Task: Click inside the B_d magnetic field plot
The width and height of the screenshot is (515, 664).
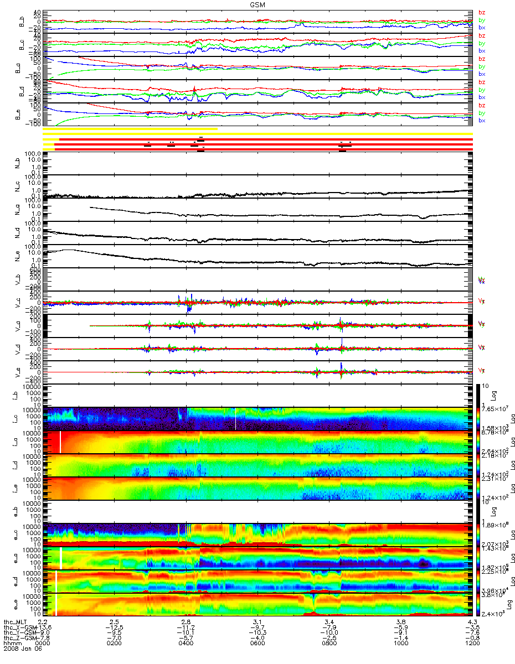Action: [x=258, y=91]
